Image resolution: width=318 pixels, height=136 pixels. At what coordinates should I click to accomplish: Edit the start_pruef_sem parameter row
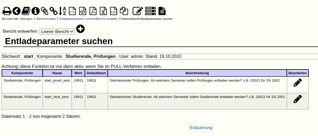tap(298, 83)
